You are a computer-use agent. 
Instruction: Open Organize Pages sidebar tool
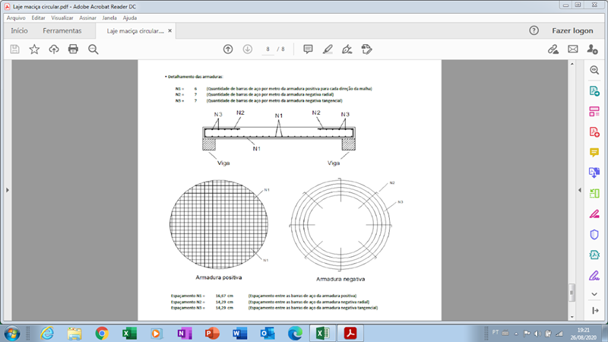pos(594,193)
